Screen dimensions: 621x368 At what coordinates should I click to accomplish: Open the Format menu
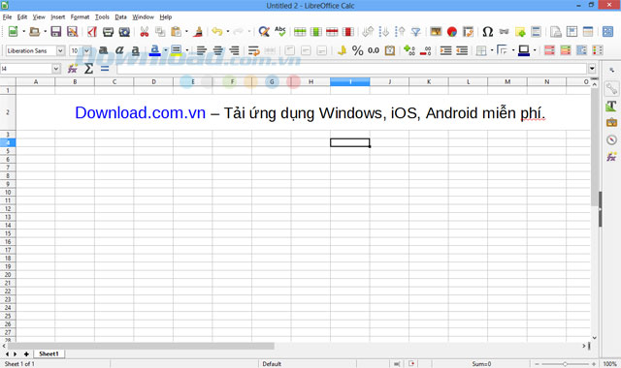(x=80, y=17)
